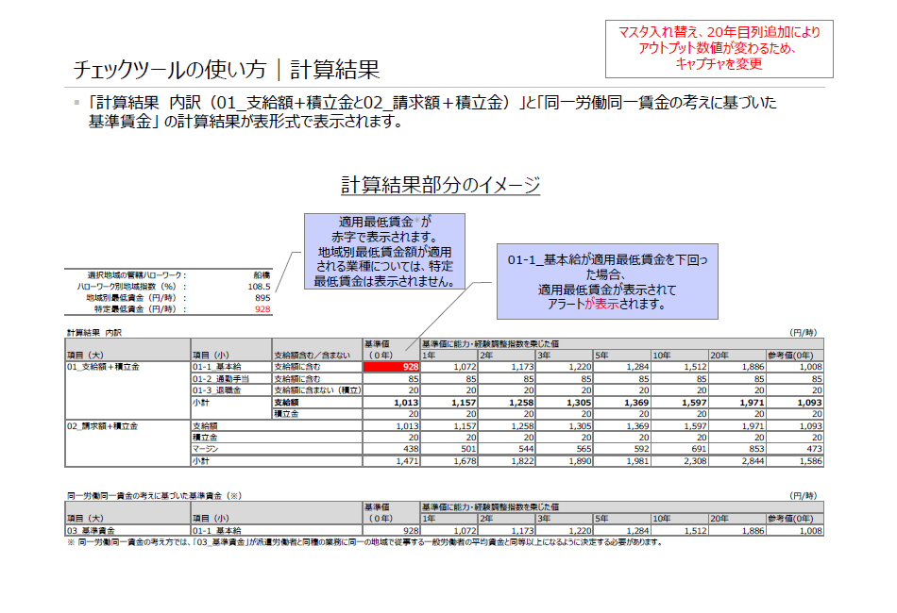Select the bold 1,093 subtotal cell
Viewport: 897px width, 613px height.
pos(795,402)
